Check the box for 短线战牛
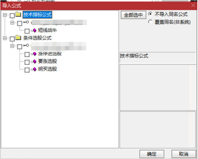Image resolution: width=198 pixels, height=159 pixels. pos(27,31)
